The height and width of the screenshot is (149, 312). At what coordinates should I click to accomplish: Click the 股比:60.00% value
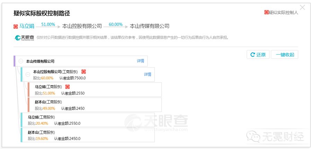tap(43, 78)
